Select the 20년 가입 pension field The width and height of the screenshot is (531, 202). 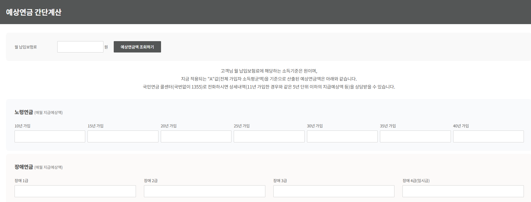(x=196, y=136)
